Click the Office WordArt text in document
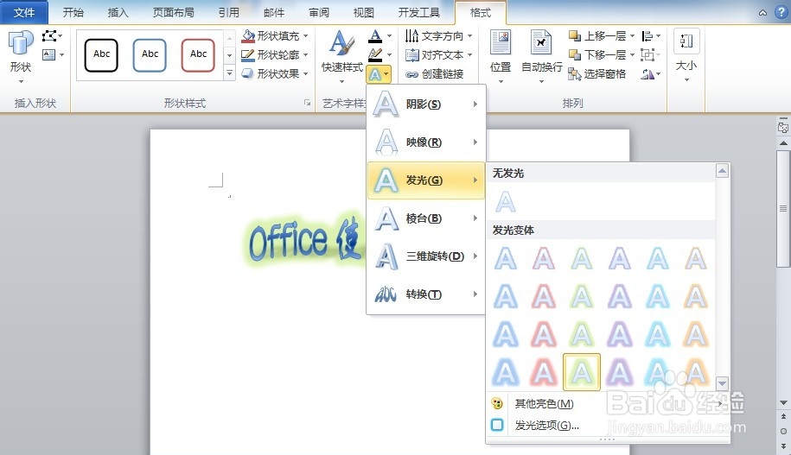The height and width of the screenshot is (455, 791). coord(303,240)
